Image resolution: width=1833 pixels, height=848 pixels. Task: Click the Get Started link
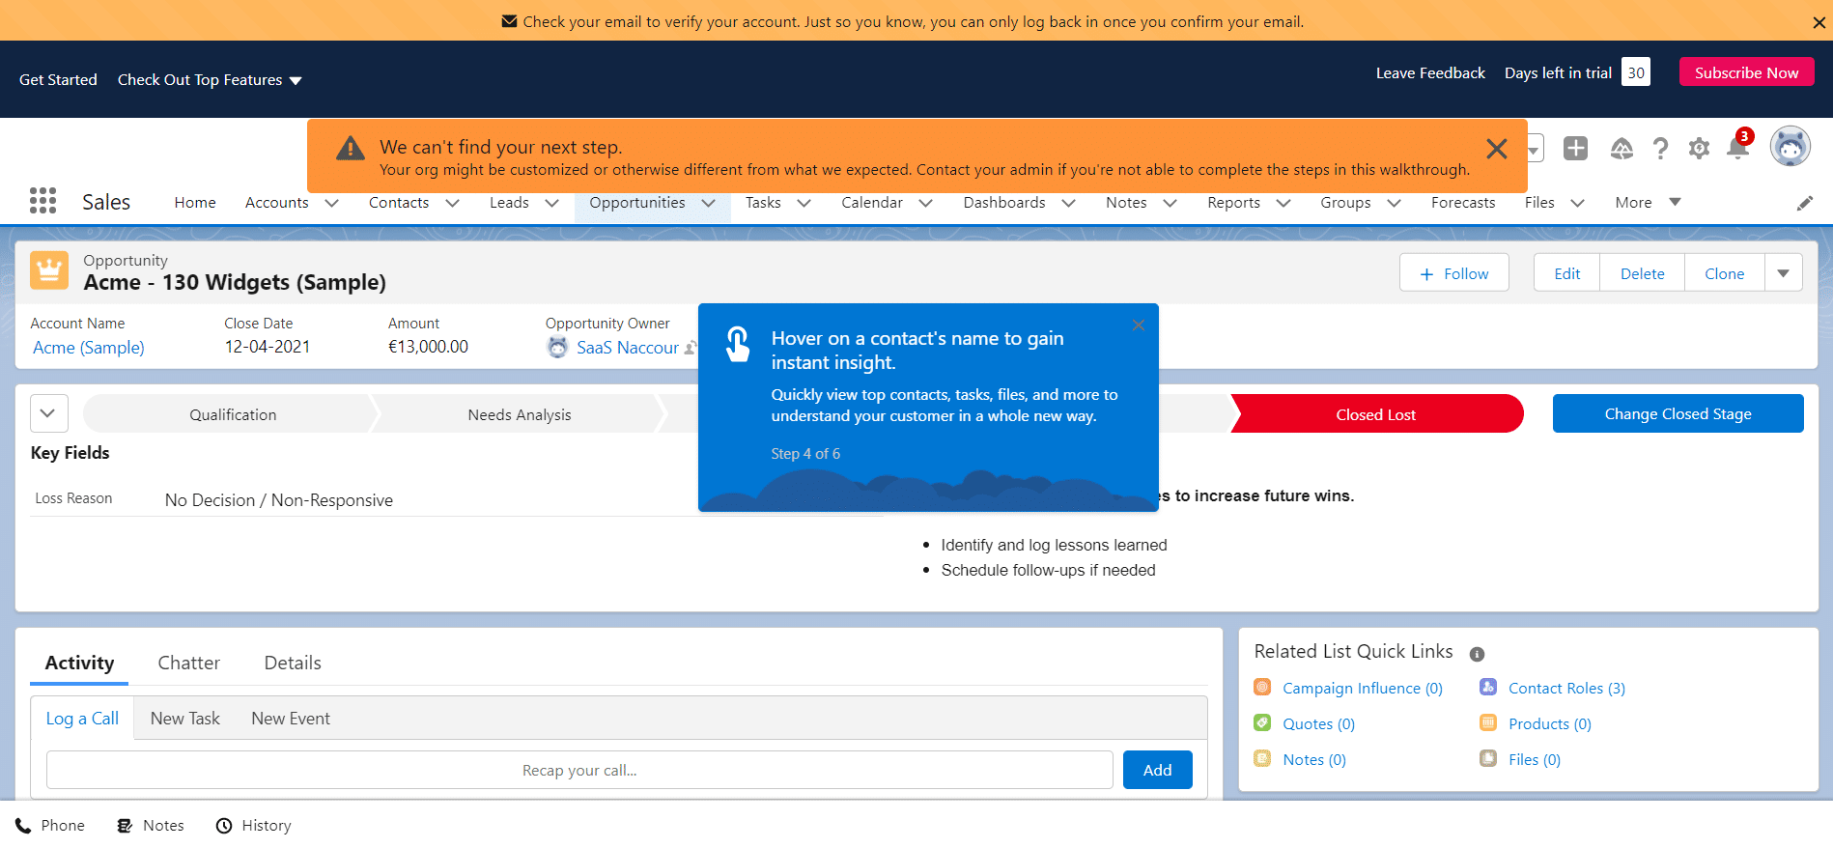coord(58,80)
